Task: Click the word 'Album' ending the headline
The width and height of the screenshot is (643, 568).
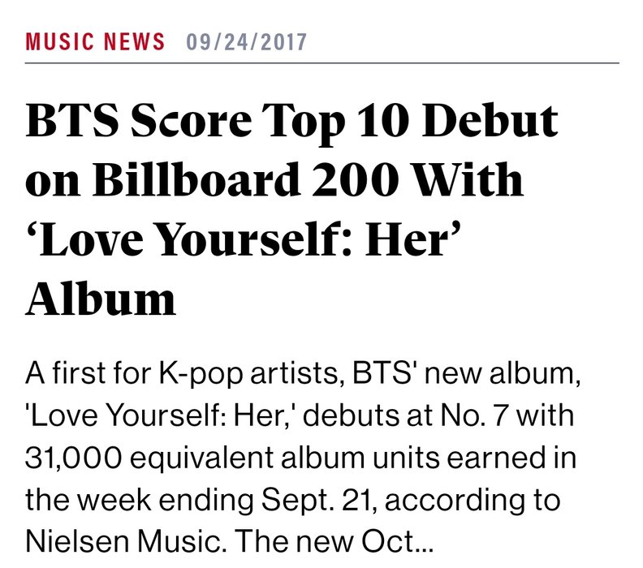Action: click(x=101, y=299)
